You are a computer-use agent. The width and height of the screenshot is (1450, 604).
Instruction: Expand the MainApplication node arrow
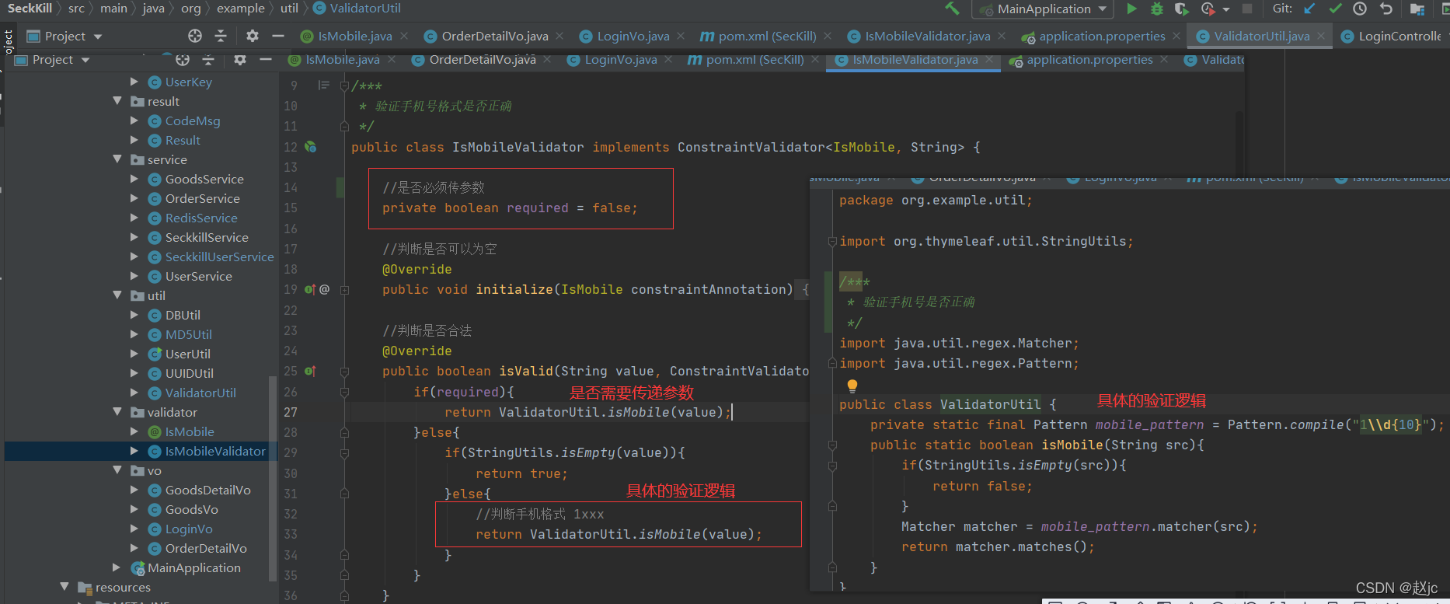click(117, 567)
